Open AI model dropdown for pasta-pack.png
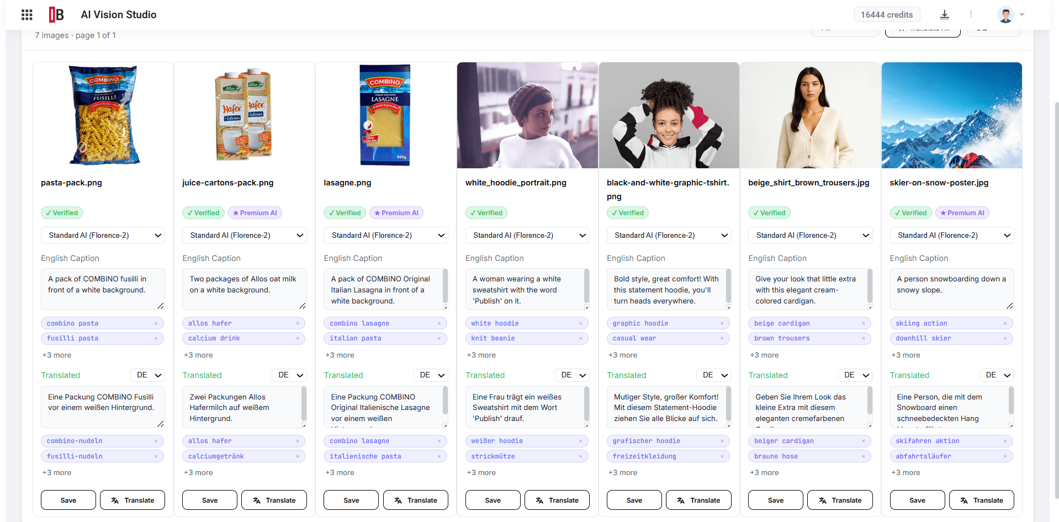 coord(103,236)
